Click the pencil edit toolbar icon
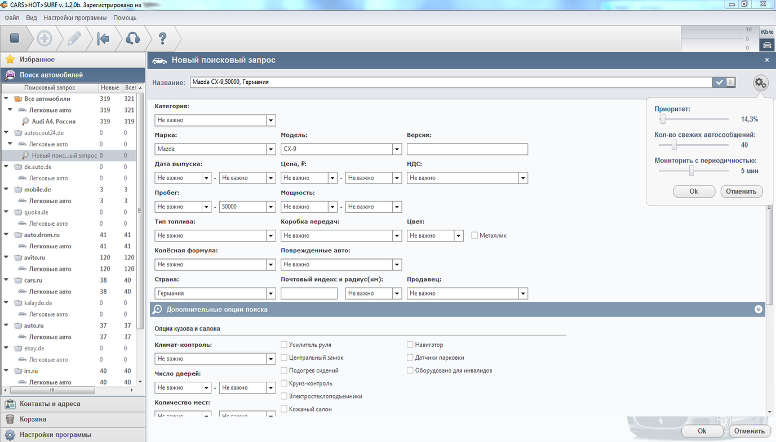Viewport: 776px width, 442px height. point(74,38)
